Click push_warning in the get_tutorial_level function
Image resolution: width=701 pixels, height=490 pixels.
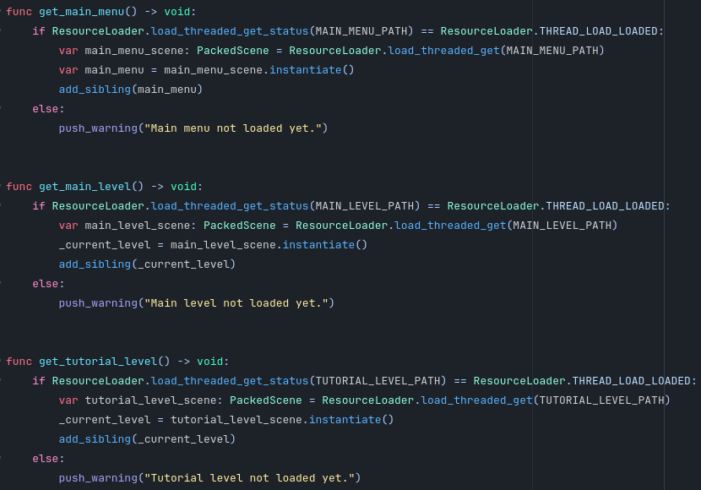pos(98,478)
